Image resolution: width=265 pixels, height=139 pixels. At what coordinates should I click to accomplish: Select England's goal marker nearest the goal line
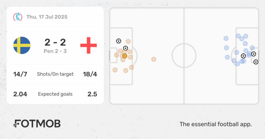pyautogui.click(x=254, y=54)
